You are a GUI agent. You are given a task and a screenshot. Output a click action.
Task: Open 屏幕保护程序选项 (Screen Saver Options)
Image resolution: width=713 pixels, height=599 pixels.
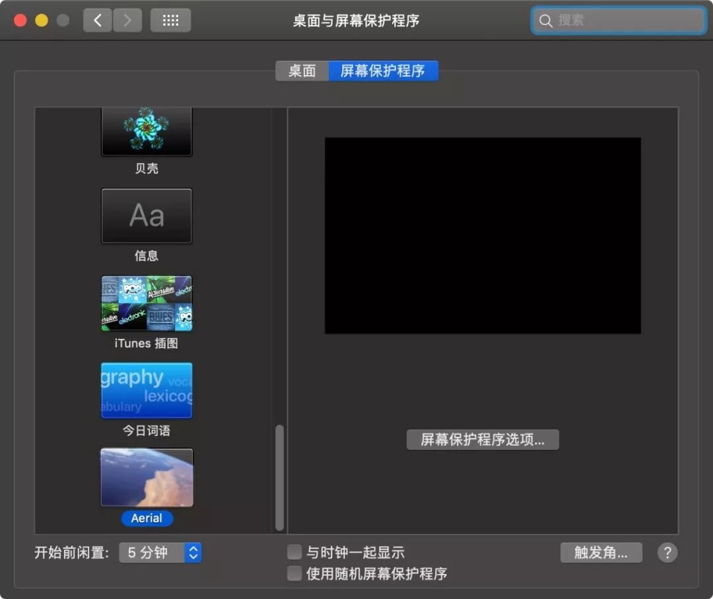click(x=483, y=439)
